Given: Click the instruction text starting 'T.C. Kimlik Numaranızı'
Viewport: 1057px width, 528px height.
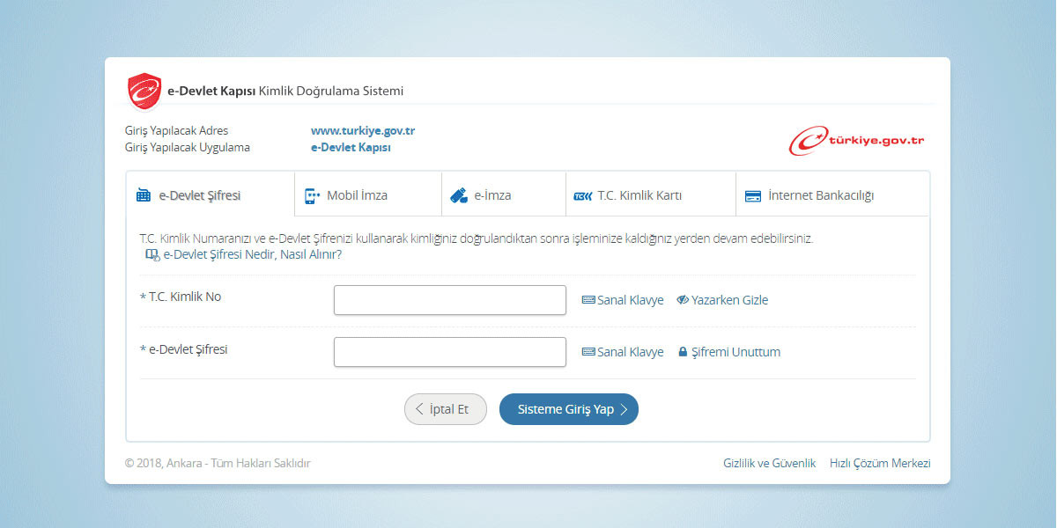Looking at the screenshot, I should point(477,238).
